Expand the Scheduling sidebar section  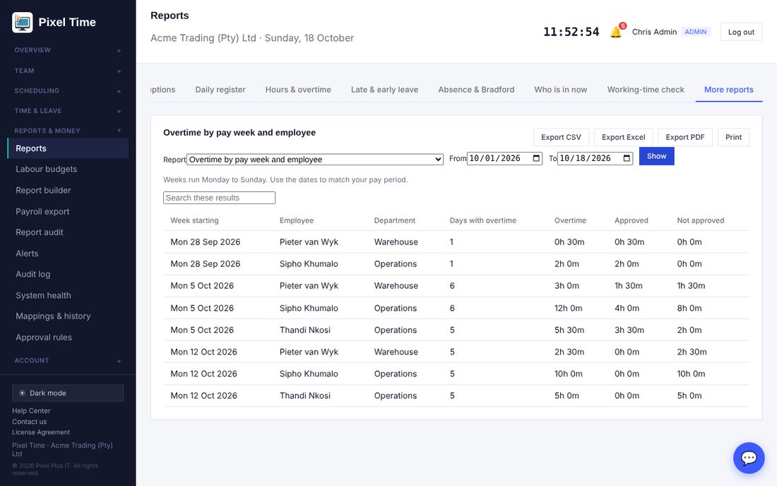tap(68, 90)
